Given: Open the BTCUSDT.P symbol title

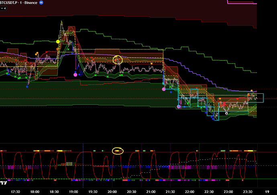Looking at the screenshot, I should pyautogui.click(x=10, y=2).
